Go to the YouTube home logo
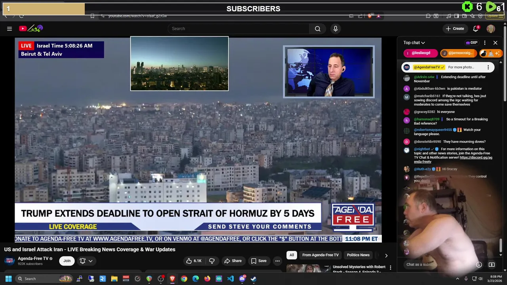The image size is (507, 285). [x=31, y=28]
